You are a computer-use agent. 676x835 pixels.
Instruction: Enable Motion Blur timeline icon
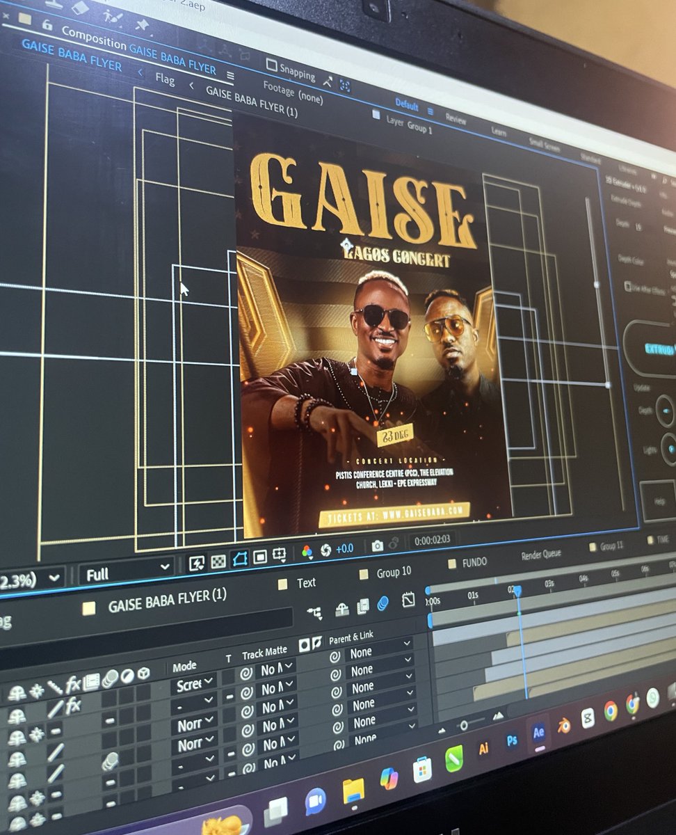(383, 604)
